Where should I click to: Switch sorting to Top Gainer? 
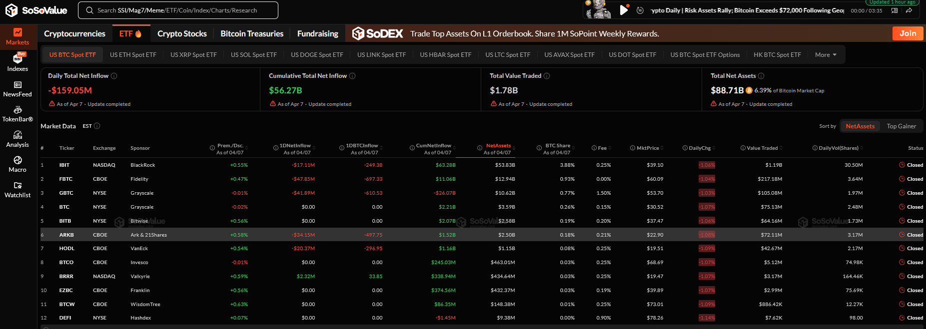(x=902, y=126)
